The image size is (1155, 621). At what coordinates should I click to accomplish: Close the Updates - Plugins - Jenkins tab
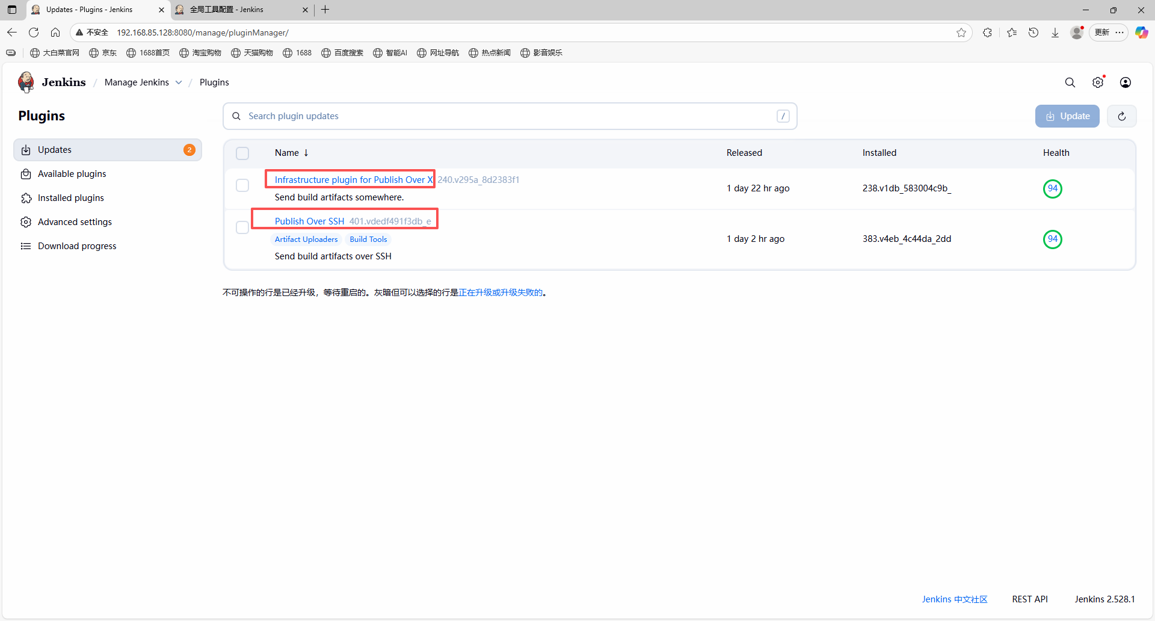pyautogui.click(x=161, y=10)
